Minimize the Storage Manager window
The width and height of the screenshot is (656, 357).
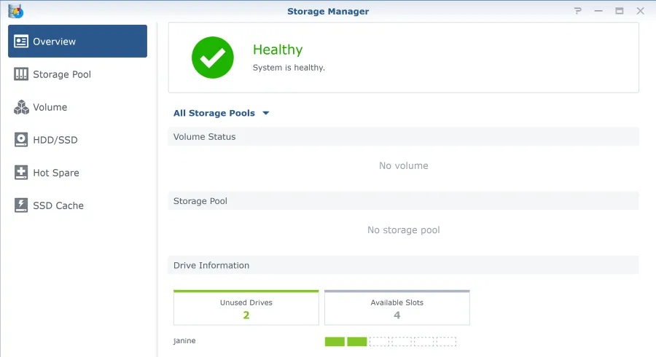tap(598, 11)
